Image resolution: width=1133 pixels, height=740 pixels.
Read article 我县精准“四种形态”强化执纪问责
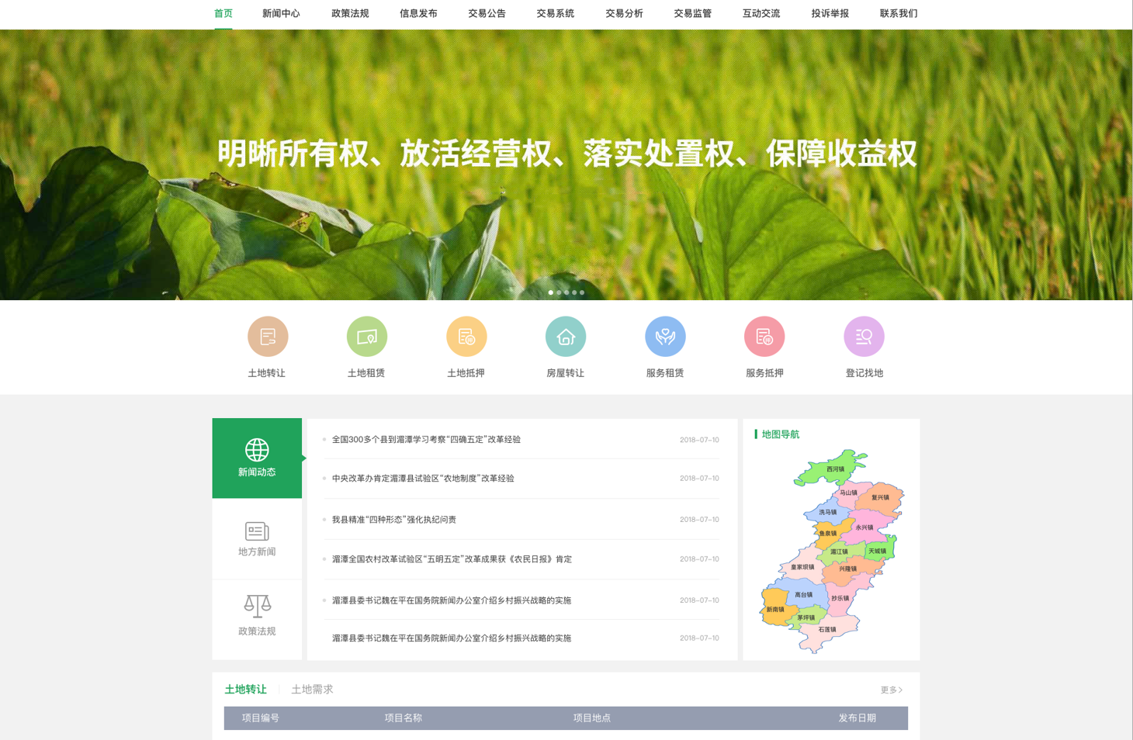(x=394, y=520)
